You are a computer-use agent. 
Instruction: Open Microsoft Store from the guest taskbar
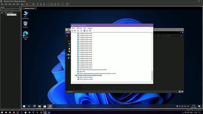click(x=45, y=106)
